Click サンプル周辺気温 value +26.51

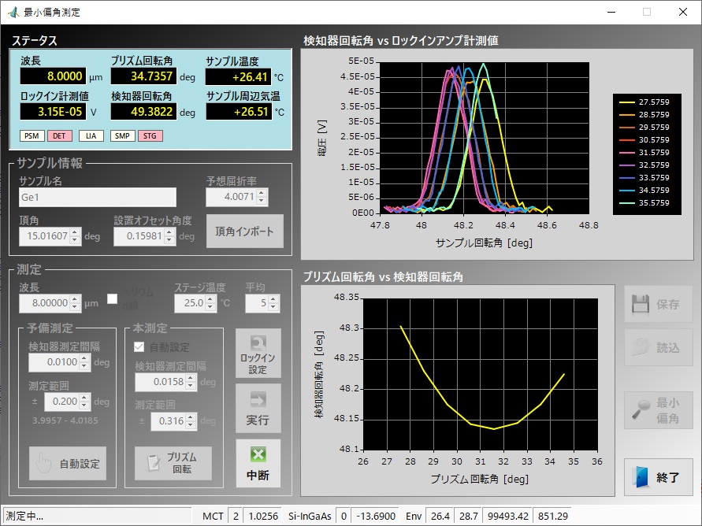[x=239, y=112]
